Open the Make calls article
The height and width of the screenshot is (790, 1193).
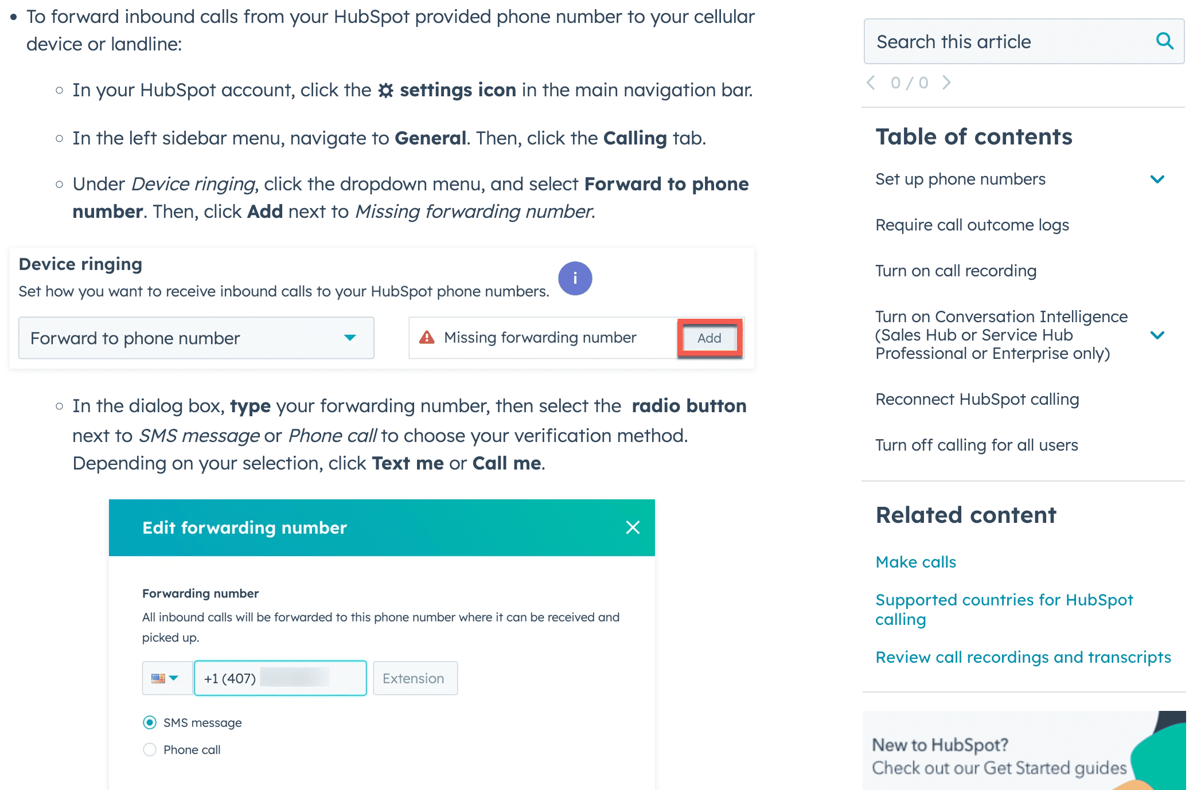(x=915, y=562)
